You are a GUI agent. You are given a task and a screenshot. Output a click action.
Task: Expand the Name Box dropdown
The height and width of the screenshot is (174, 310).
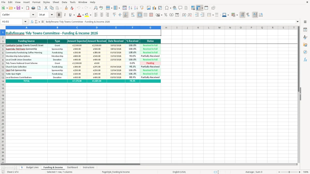[x=26, y=22]
